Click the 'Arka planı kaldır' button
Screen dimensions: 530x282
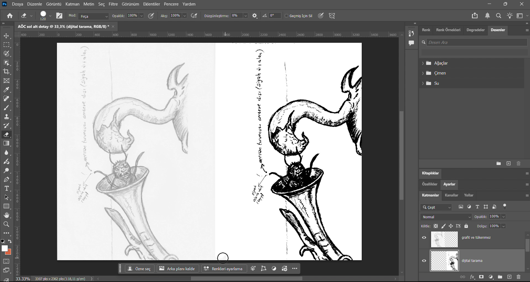point(177,269)
